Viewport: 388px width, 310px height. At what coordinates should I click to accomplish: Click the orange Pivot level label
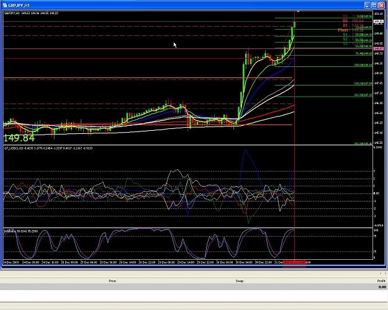[351, 30]
